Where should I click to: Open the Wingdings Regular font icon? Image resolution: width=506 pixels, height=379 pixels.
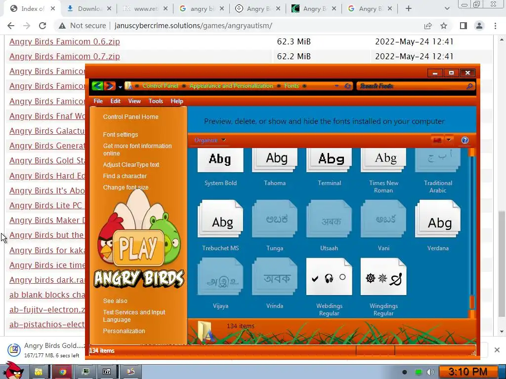click(383, 276)
